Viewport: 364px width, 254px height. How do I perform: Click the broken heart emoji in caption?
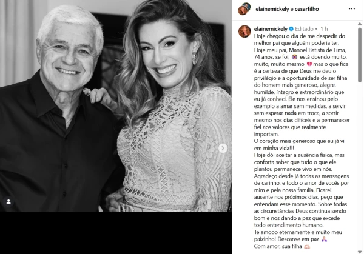[x=309, y=64]
